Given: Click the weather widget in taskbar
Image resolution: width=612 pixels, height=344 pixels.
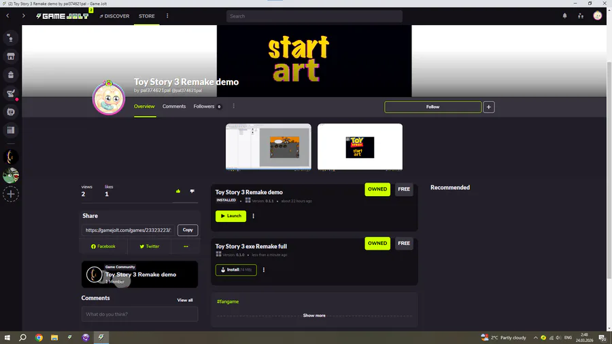Looking at the screenshot, I should point(503,338).
